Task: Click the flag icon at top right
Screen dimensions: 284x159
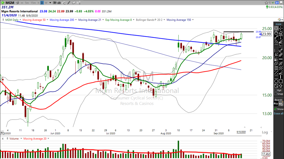Action: [x=270, y=3]
